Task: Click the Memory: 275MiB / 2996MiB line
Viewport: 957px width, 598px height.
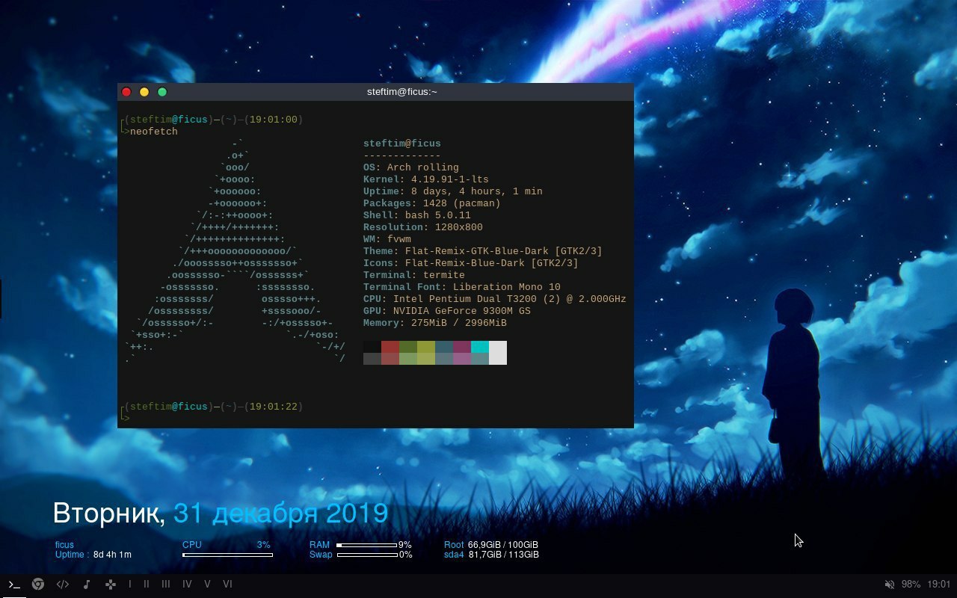Action: (435, 323)
